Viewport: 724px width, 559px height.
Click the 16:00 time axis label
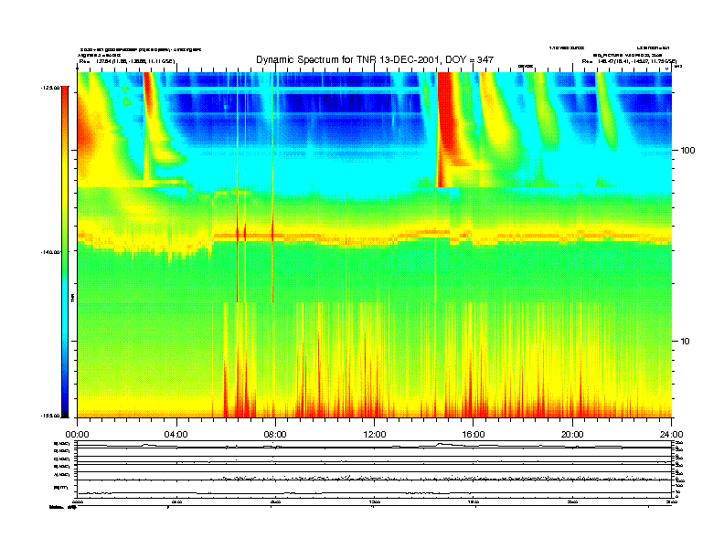click(x=474, y=435)
